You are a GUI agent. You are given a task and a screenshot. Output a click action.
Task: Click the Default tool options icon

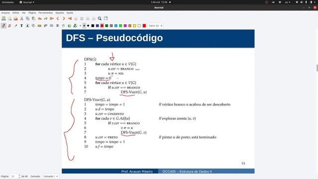(70, 26)
